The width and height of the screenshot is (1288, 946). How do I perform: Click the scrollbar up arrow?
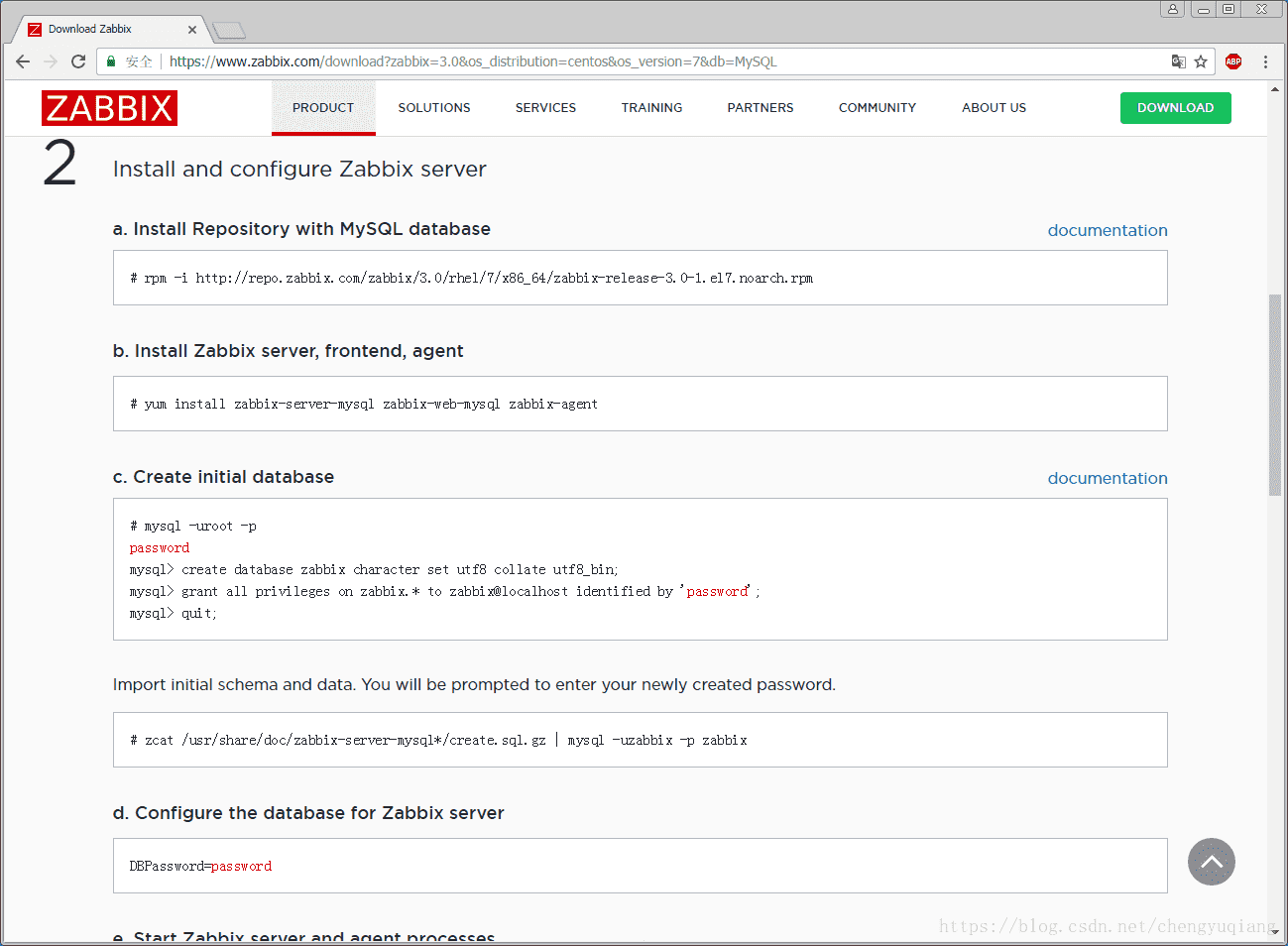1275,89
